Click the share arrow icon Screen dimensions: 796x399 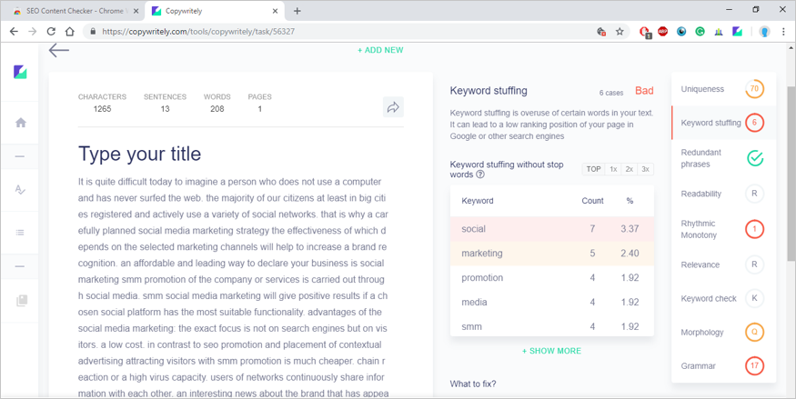tap(393, 107)
